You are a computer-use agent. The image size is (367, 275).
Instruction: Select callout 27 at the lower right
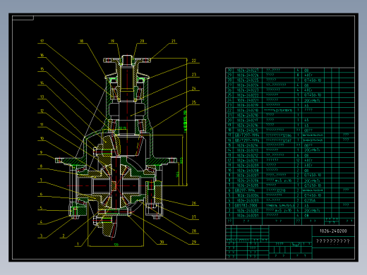click(193, 217)
